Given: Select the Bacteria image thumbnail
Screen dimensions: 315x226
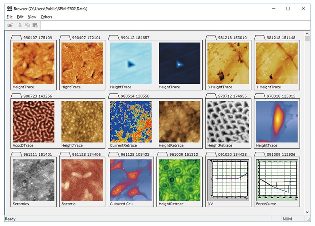Looking at the screenshot, I should coord(82,180).
